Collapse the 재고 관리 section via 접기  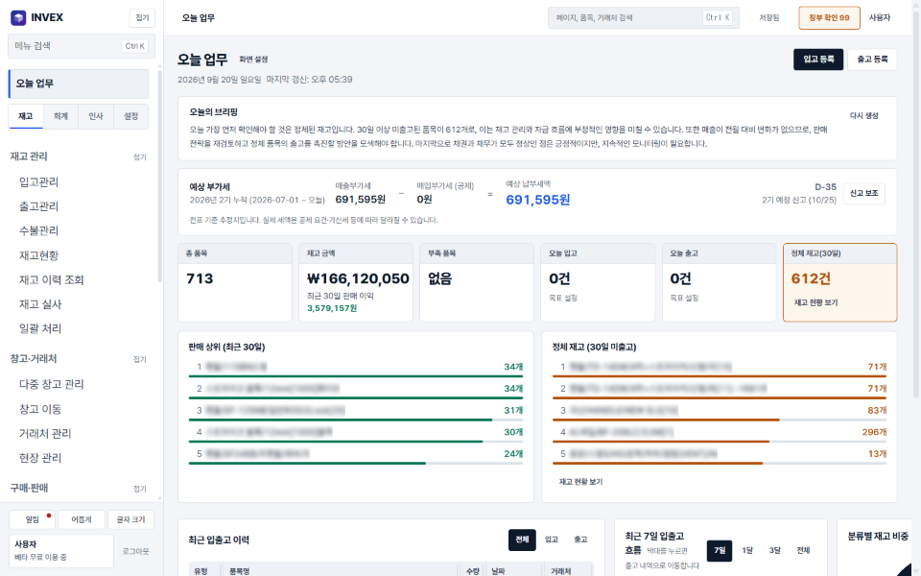tap(140, 156)
